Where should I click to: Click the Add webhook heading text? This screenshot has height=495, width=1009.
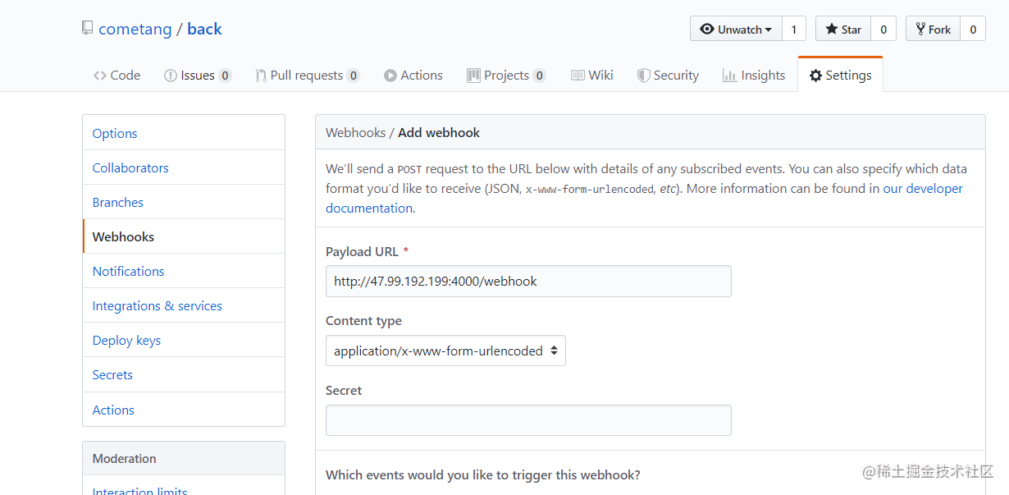[x=439, y=132]
